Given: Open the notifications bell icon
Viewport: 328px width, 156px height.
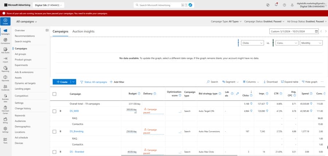Looking at the screenshot, I should (x=276, y=5).
